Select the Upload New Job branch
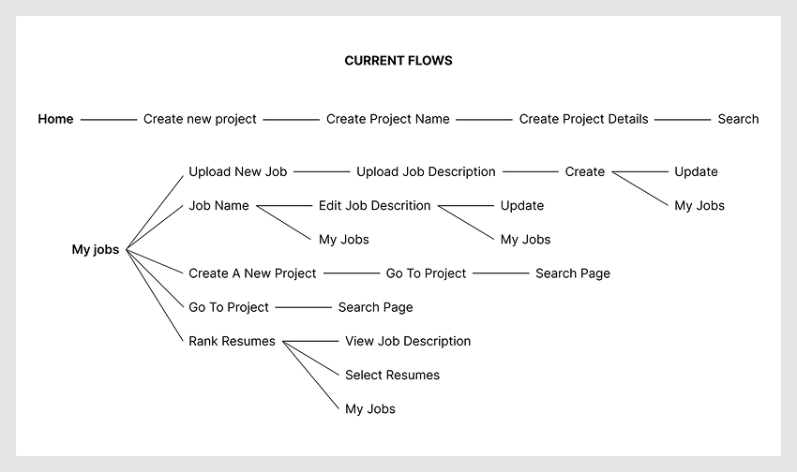 click(x=237, y=171)
